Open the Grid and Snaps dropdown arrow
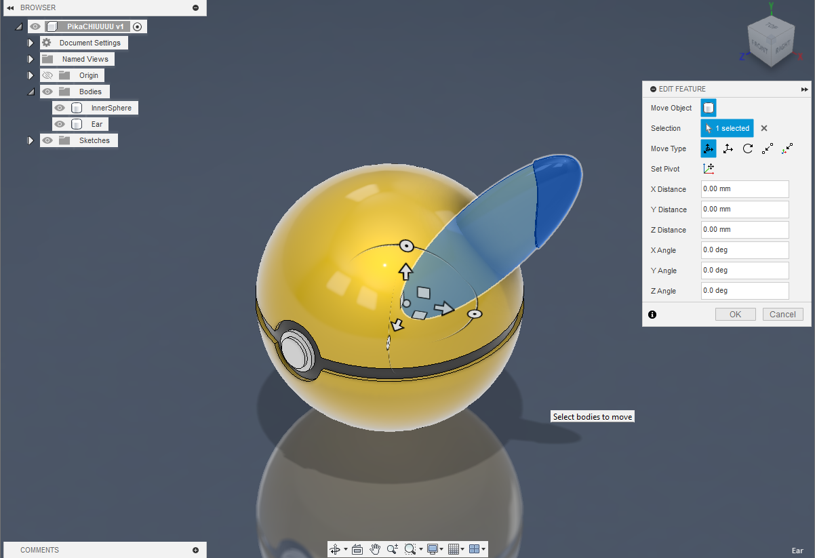Screen dimensions: 815x558 [463, 550]
